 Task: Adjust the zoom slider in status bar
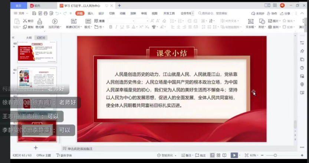[275, 155]
